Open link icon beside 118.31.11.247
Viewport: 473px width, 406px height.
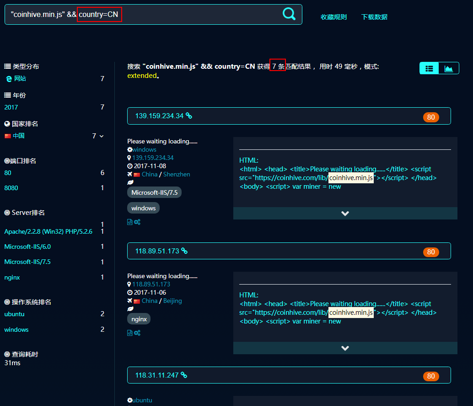coord(184,375)
